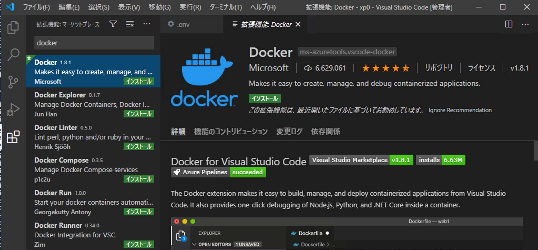Select Docker 1.8.1 extension entry
Image resolution: width=538 pixels, height=250 pixels.
click(93, 71)
